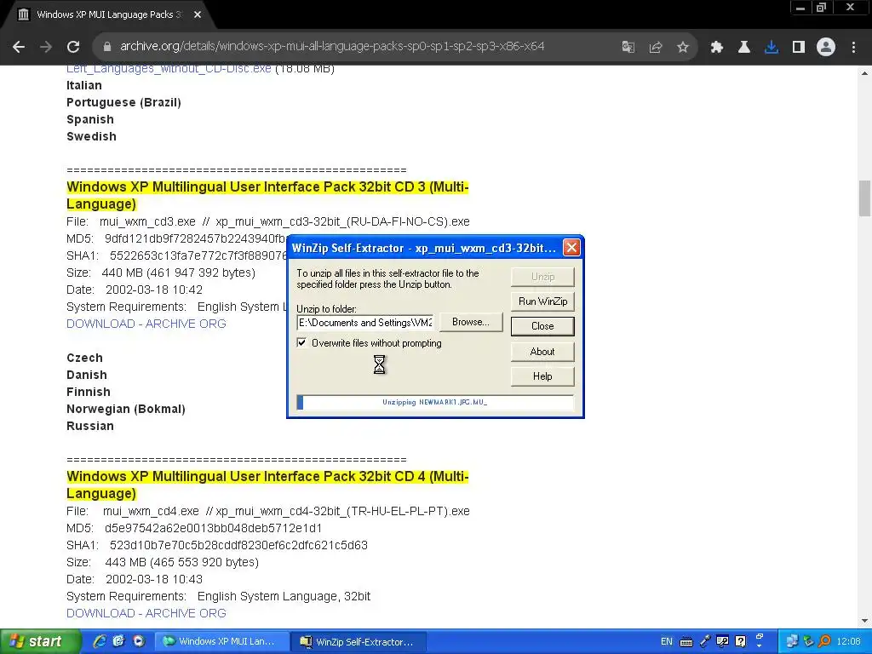Toggle Overwrite files without prompting checkbox
The width and height of the screenshot is (872, 654).
click(301, 342)
